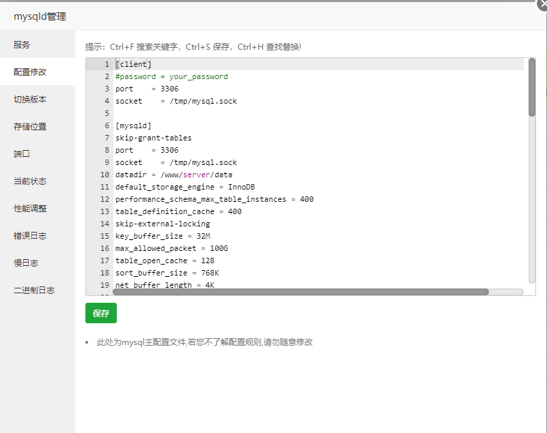Click the mysqld管理 dialog title
547x433 pixels.
pyautogui.click(x=40, y=16)
